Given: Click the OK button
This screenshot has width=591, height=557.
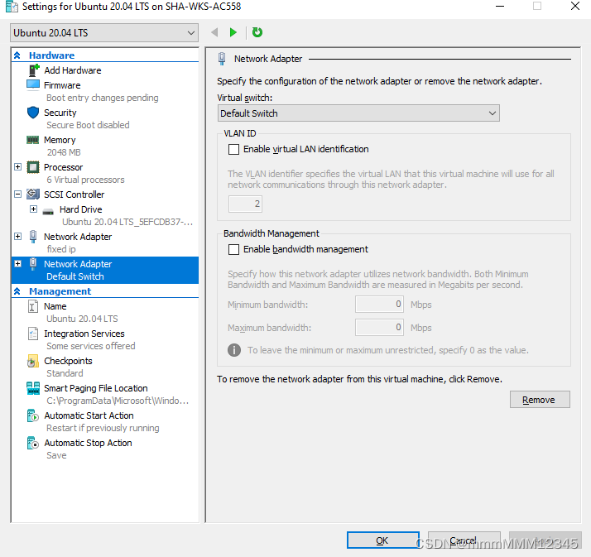Looking at the screenshot, I should [x=383, y=540].
